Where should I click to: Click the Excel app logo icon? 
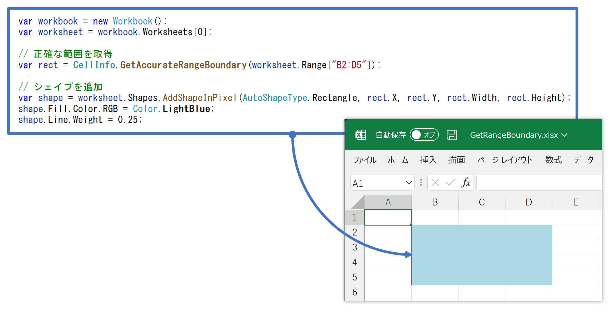click(361, 135)
